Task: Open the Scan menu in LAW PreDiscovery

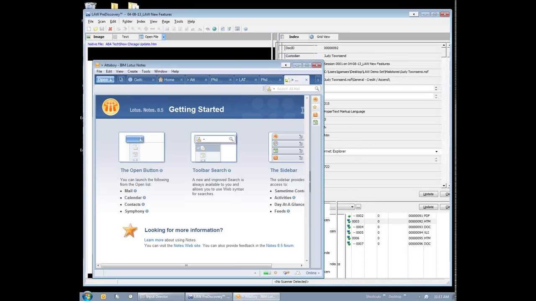Action: click(x=102, y=21)
